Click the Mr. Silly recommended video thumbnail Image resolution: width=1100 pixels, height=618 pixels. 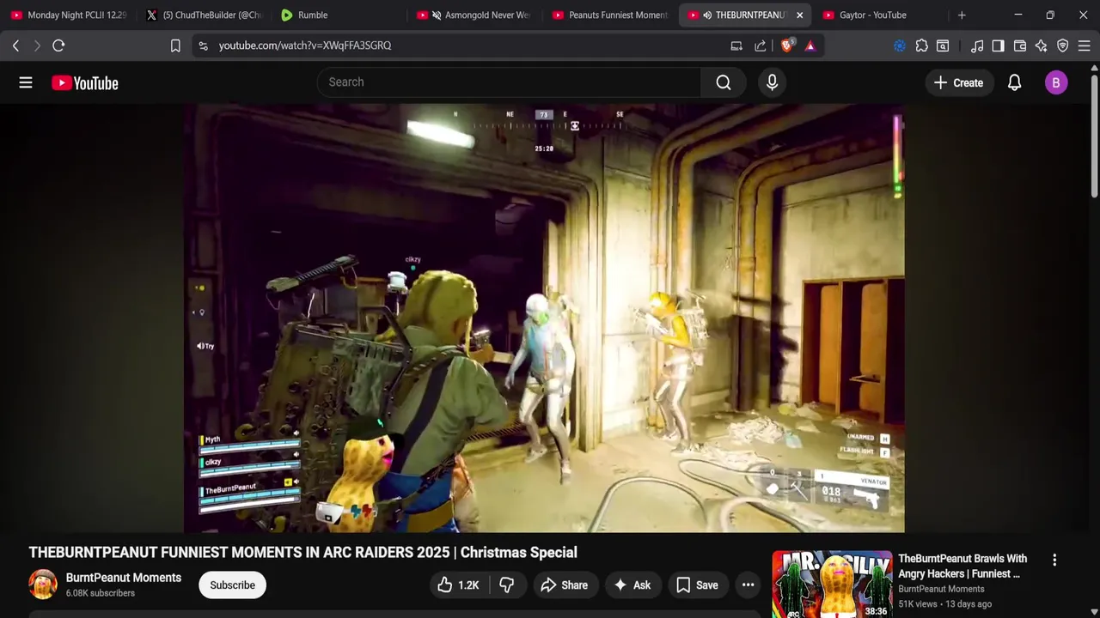[x=832, y=585]
